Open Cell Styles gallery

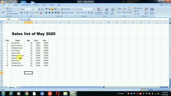pos(112,11)
